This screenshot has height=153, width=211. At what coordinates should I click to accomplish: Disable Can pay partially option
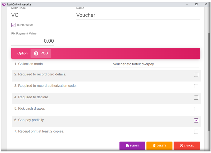point(196,120)
